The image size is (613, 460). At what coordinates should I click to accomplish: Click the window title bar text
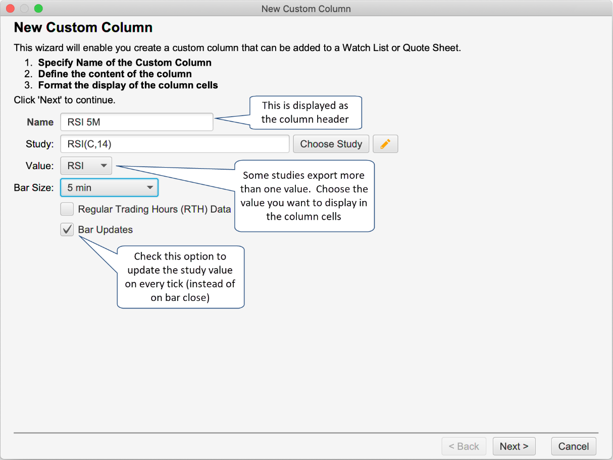click(306, 9)
